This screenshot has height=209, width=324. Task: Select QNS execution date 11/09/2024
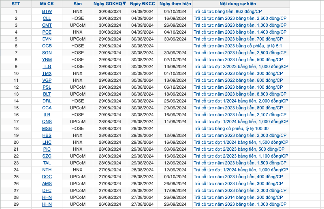tap(175, 122)
